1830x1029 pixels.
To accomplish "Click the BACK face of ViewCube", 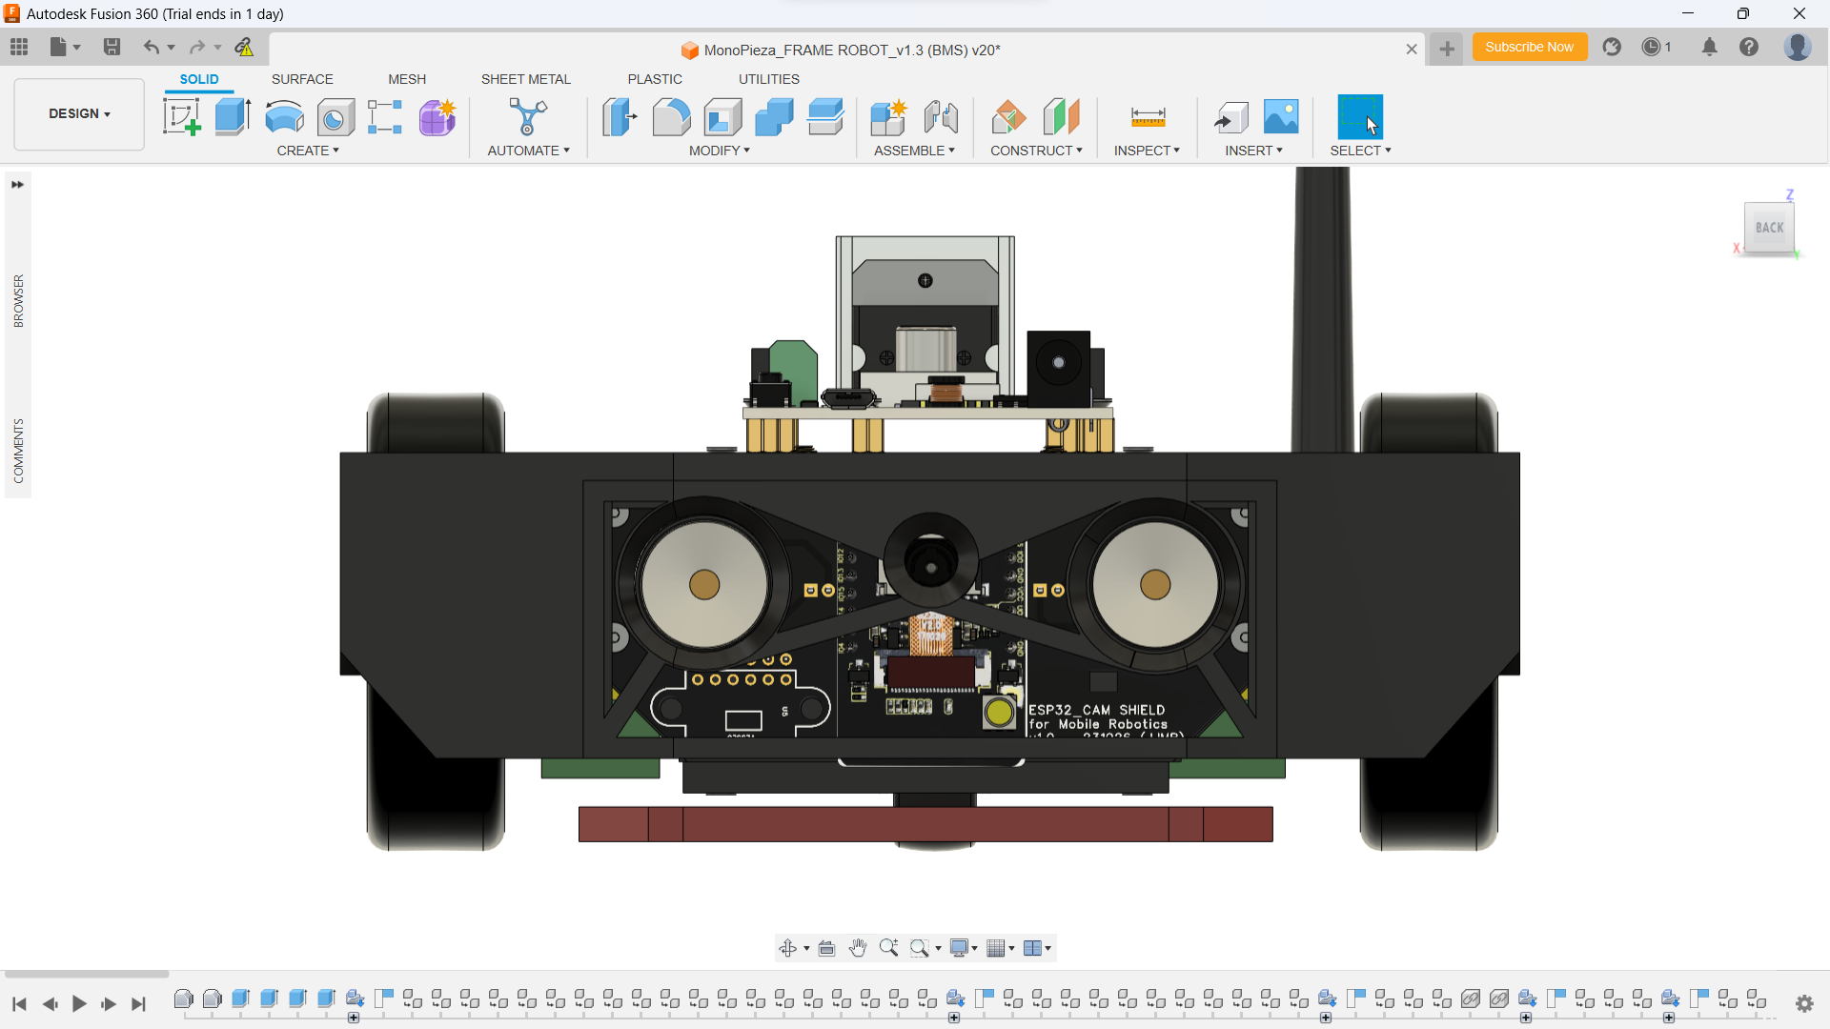I will 1769,228.
